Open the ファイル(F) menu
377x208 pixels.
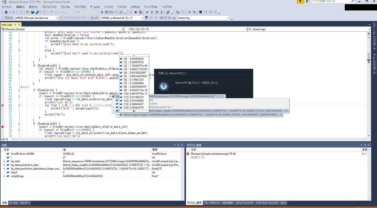pyautogui.click(x=7, y=7)
